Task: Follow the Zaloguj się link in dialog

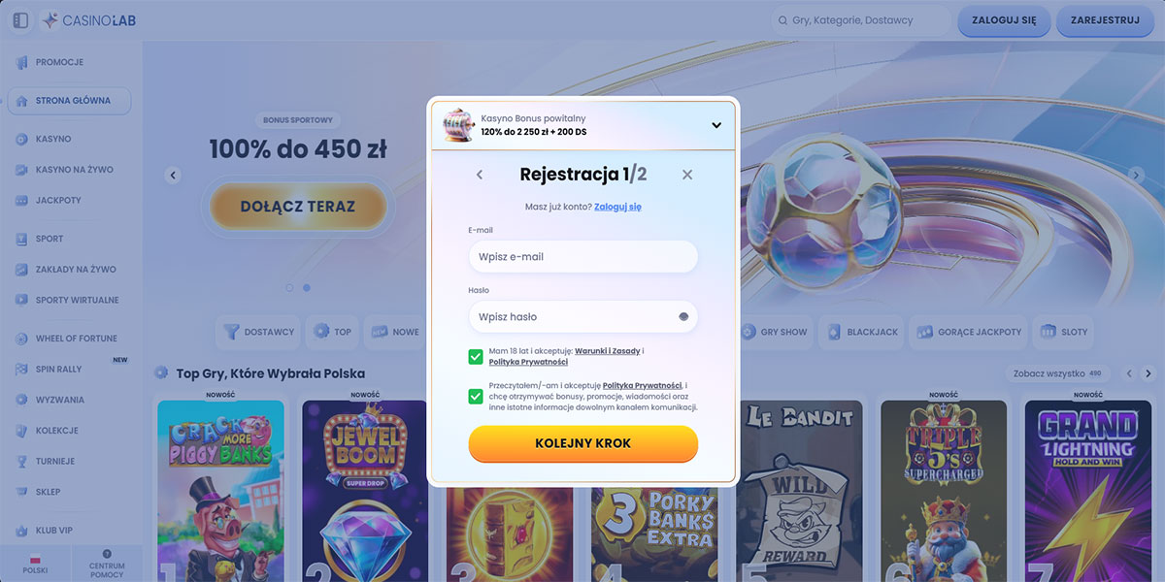Action: click(617, 207)
